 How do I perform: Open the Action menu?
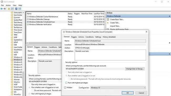(x=8, y=5)
